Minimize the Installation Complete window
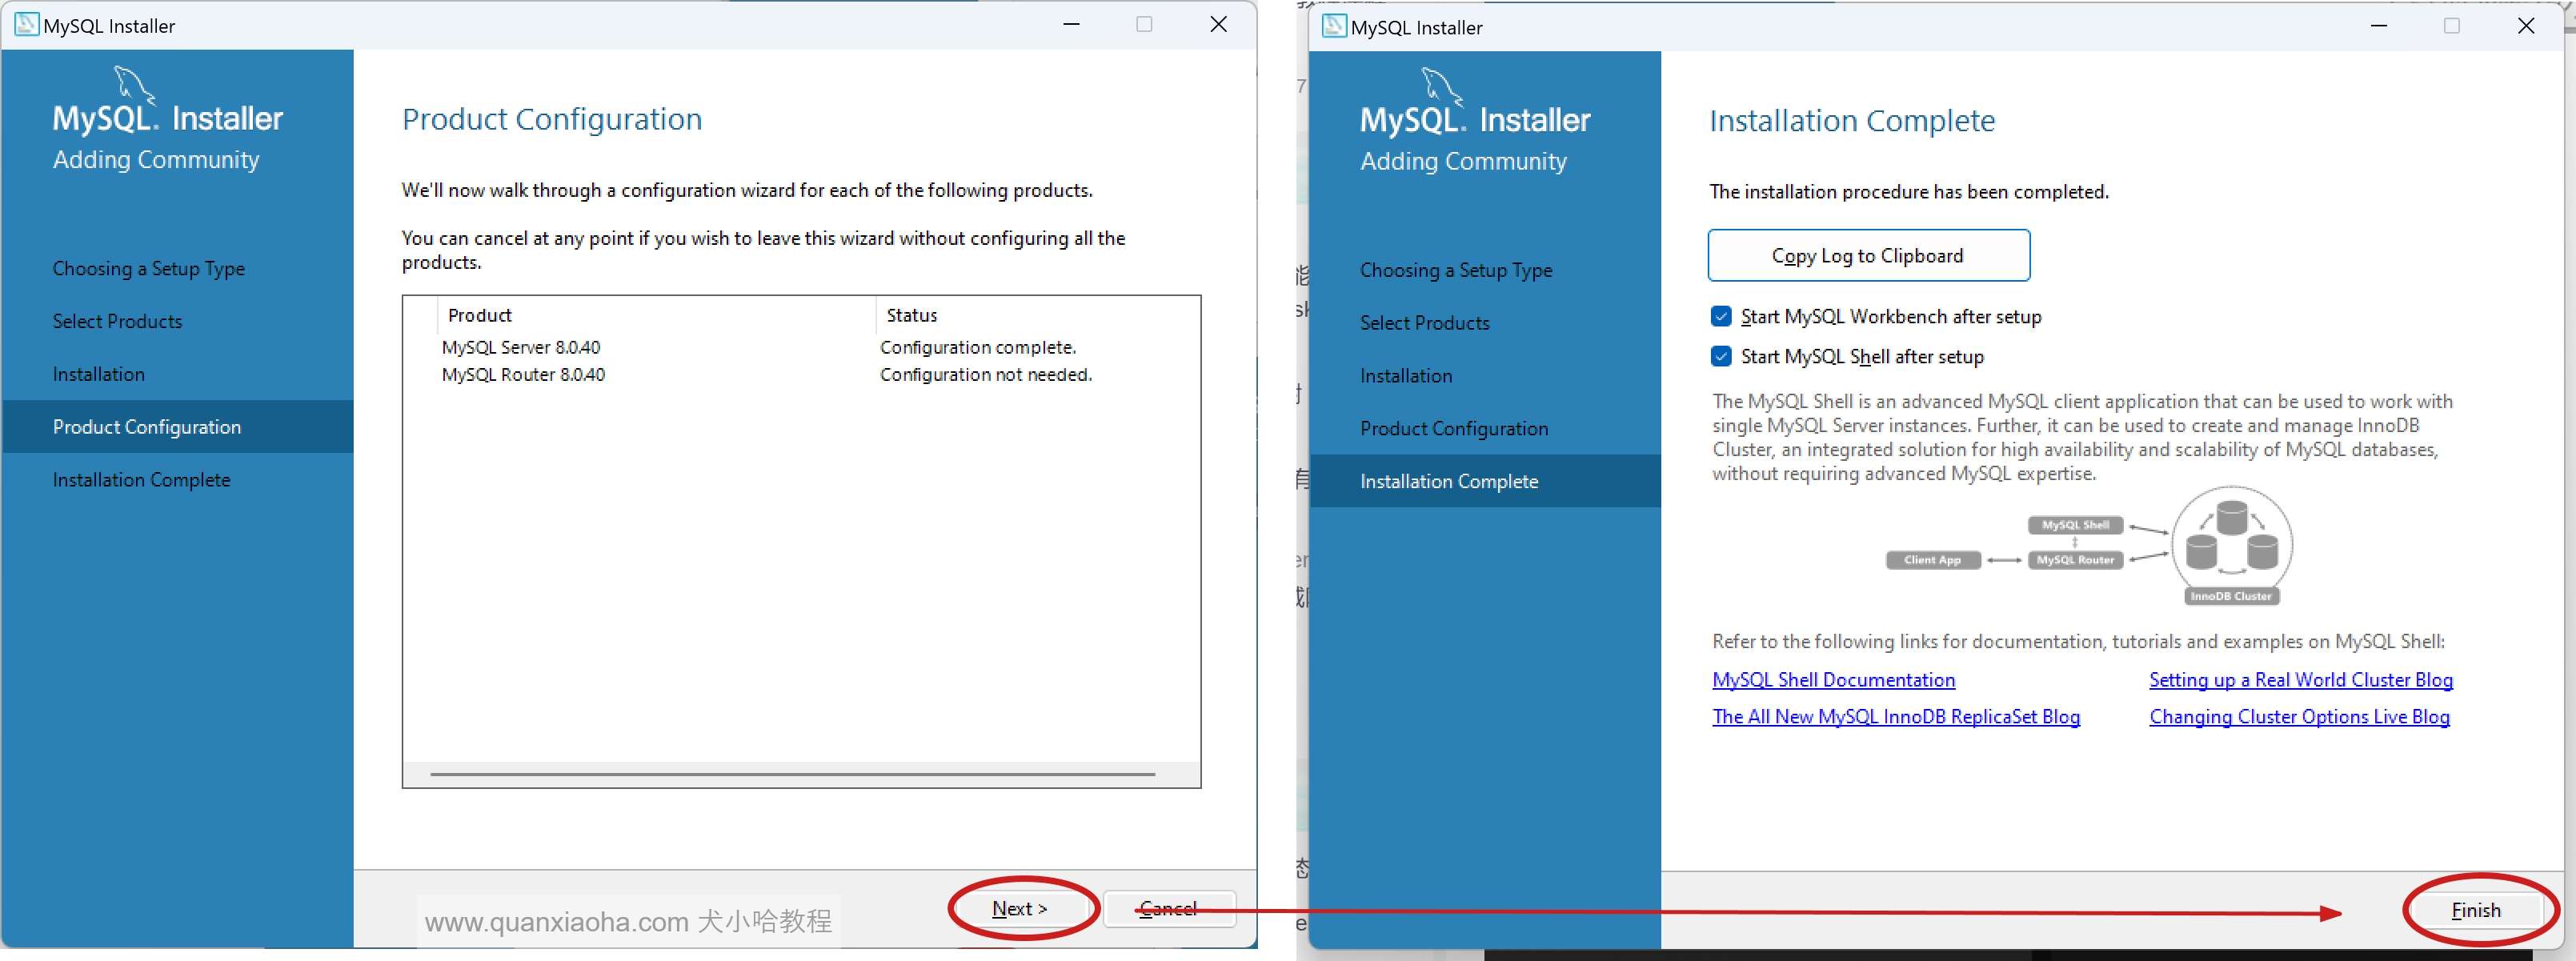The width and height of the screenshot is (2576, 961). pyautogui.click(x=2379, y=25)
